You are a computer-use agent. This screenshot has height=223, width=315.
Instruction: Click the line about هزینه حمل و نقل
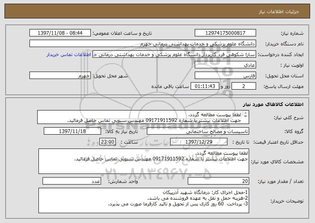[x=198, y=198]
